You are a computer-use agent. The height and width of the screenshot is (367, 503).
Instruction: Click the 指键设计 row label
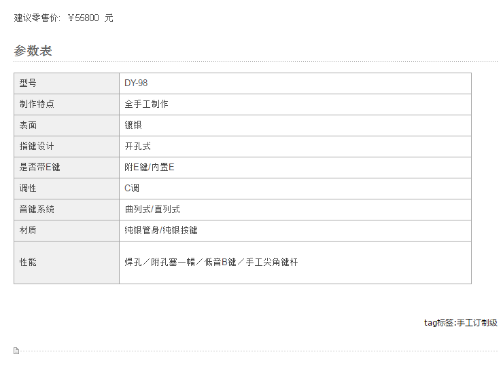pos(67,147)
